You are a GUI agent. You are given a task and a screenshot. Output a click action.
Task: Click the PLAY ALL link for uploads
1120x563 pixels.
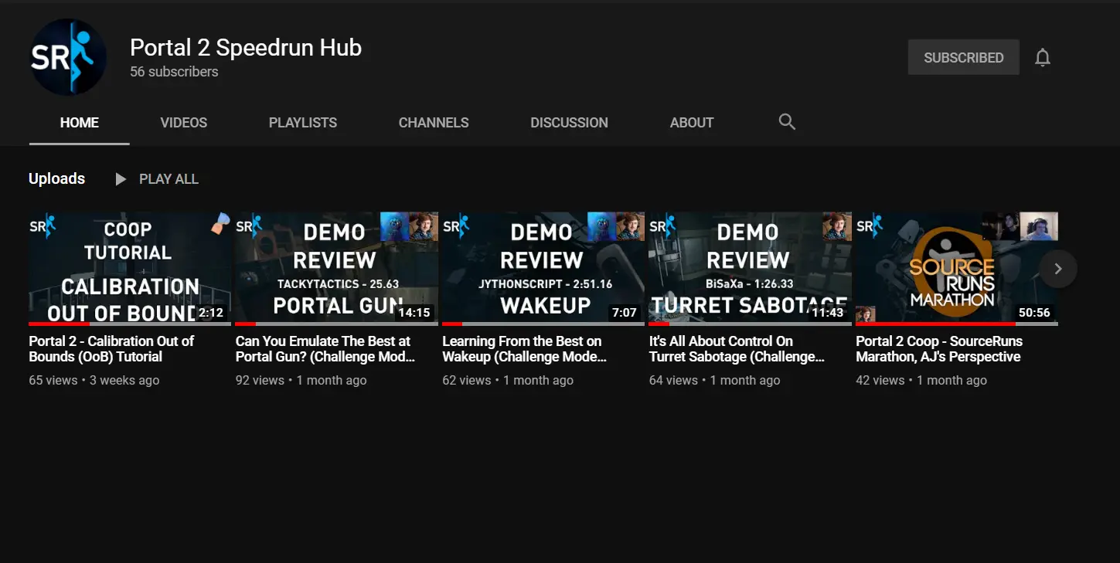coord(169,178)
